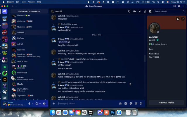The image size is (187, 117).
Task: Open the sticker picker
Action: [x=131, y=104]
